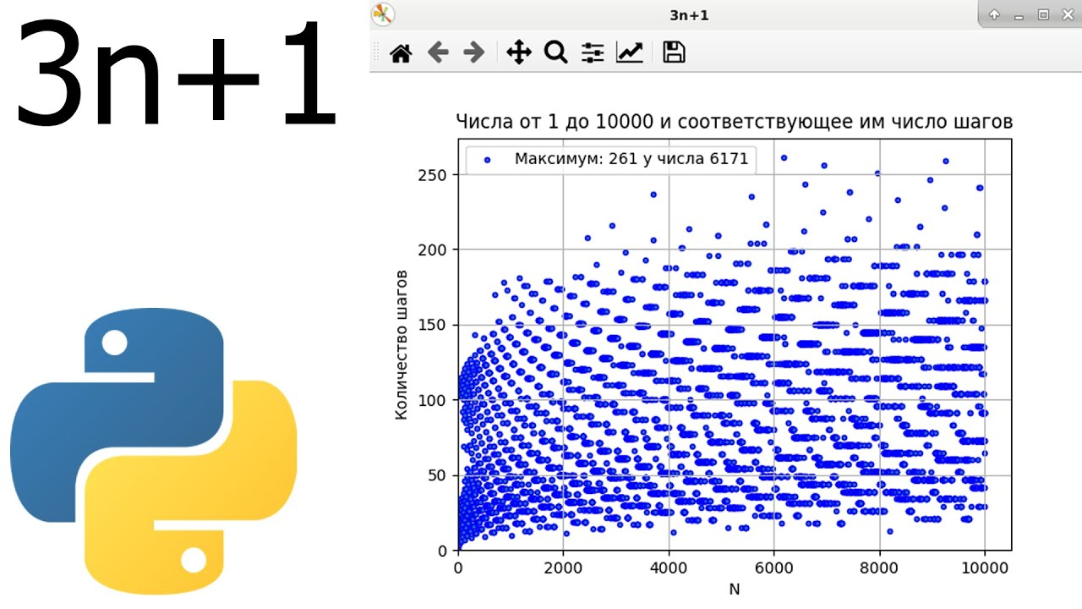The width and height of the screenshot is (1082, 609).
Task: Click the up-arrow button in the title bar
Action: pos(995,14)
